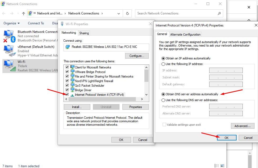Select the Wi-Fi TVdark connection icon
The height and width of the screenshot is (168, 258).
click(7, 64)
